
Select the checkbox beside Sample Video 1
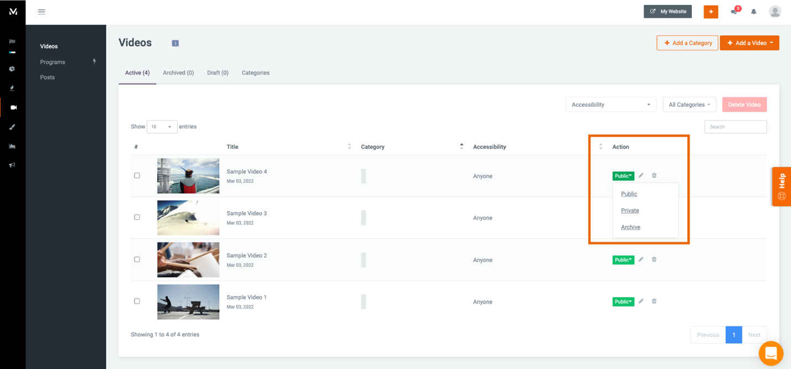click(137, 302)
